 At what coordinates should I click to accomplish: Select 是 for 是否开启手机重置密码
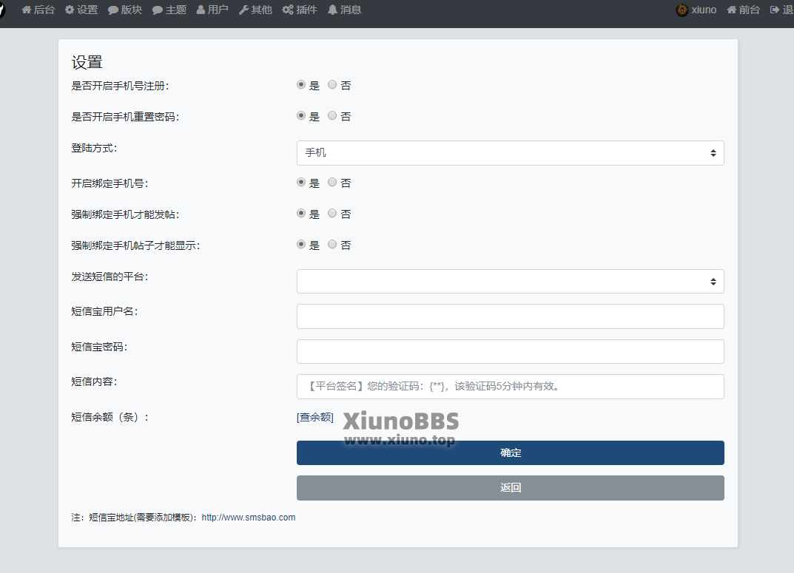(300, 116)
